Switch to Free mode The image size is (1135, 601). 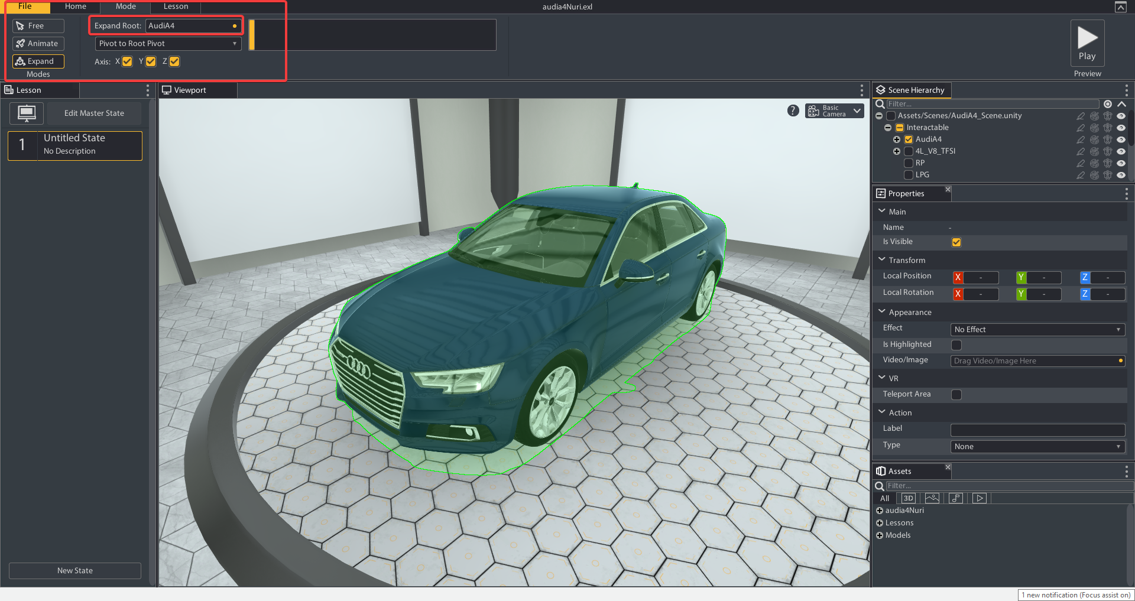(x=38, y=26)
